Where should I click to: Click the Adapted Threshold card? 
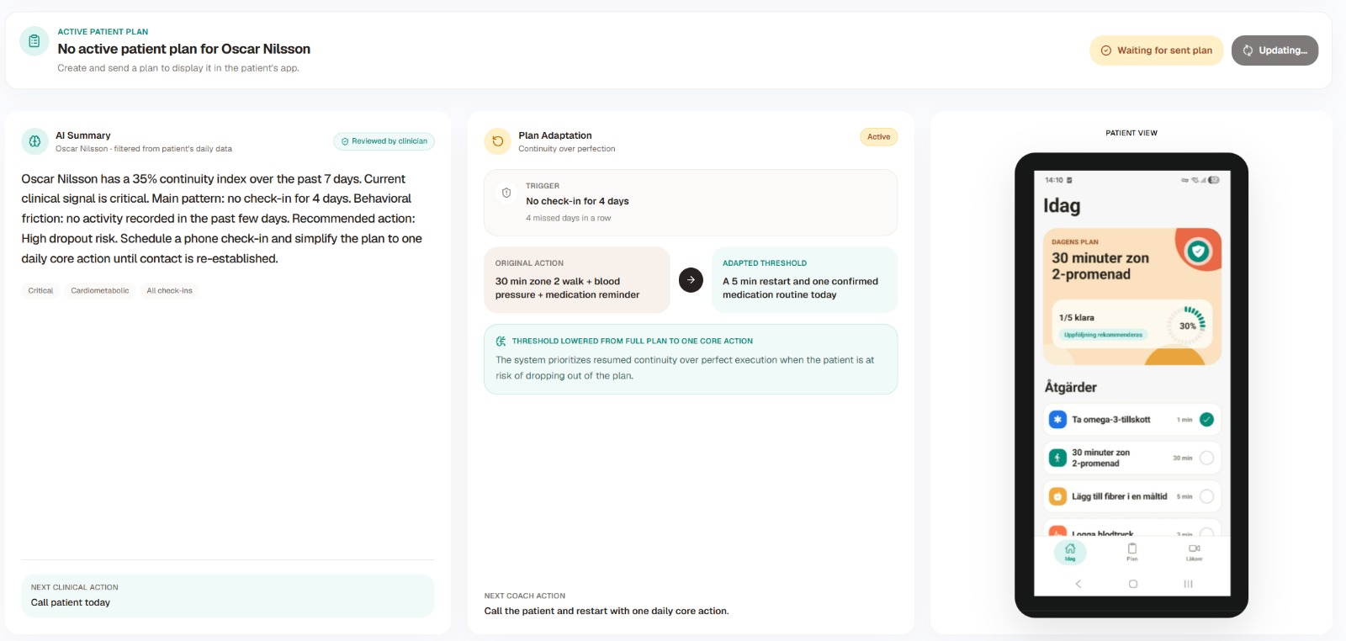pos(805,280)
